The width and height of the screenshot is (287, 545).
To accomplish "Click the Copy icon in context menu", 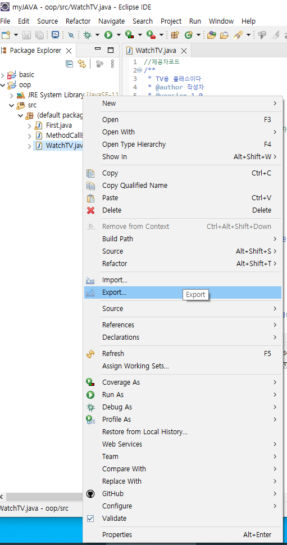I will pos(90,173).
